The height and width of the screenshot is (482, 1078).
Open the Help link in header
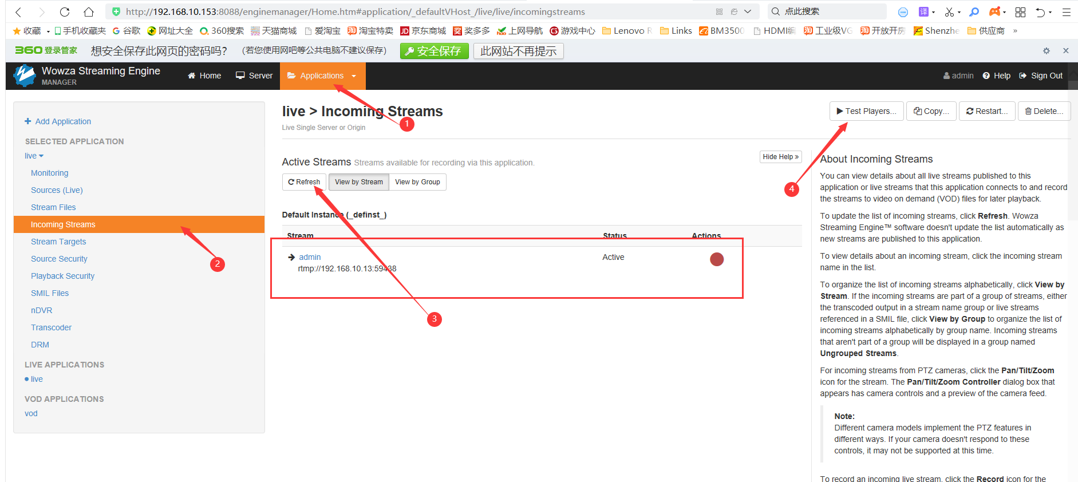coord(997,76)
